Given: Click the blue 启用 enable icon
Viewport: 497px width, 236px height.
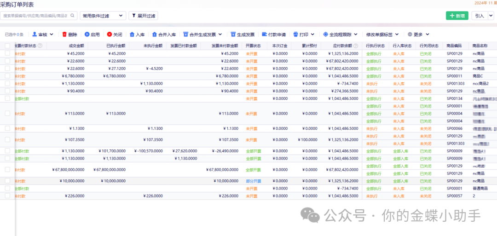Looking at the screenshot, I should (87, 35).
